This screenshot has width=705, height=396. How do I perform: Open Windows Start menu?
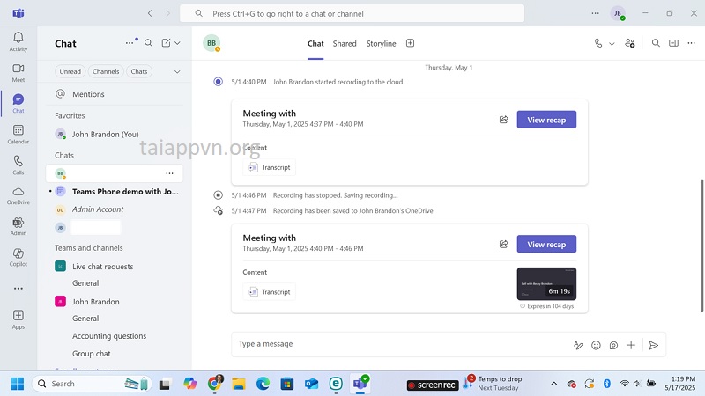click(x=18, y=384)
